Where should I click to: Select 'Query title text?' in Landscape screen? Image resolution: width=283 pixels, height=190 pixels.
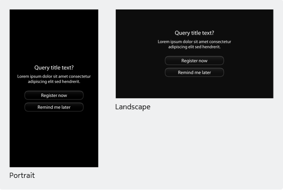194,33
